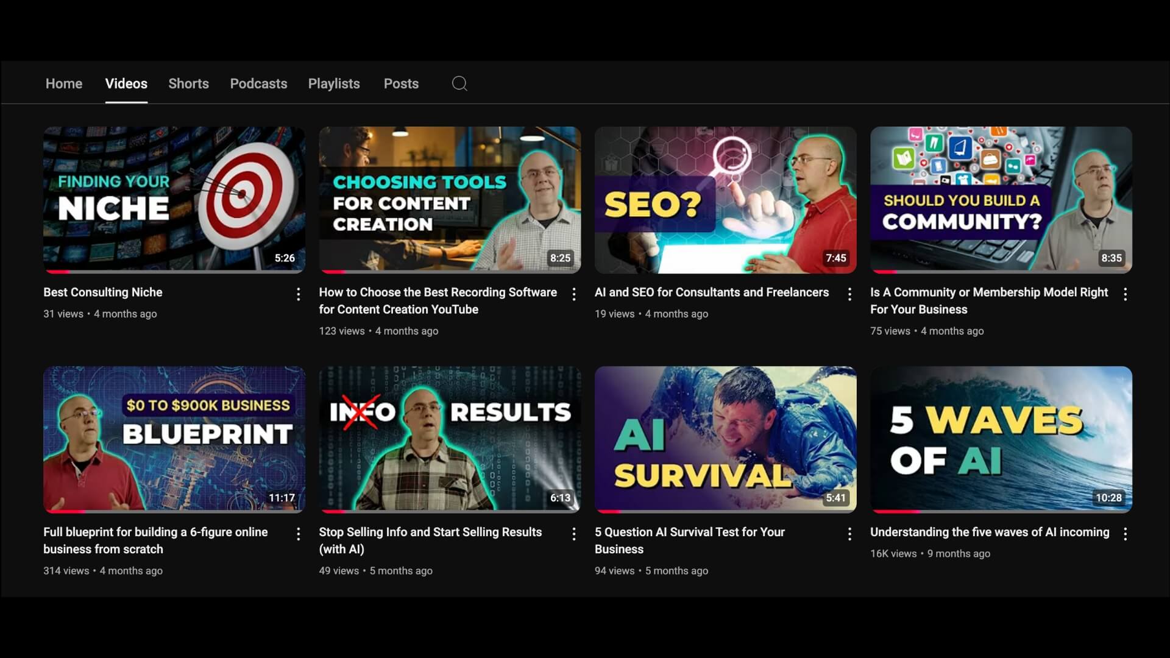Play the Should You Build a Community thumbnail
The image size is (1170, 658).
point(1001,200)
